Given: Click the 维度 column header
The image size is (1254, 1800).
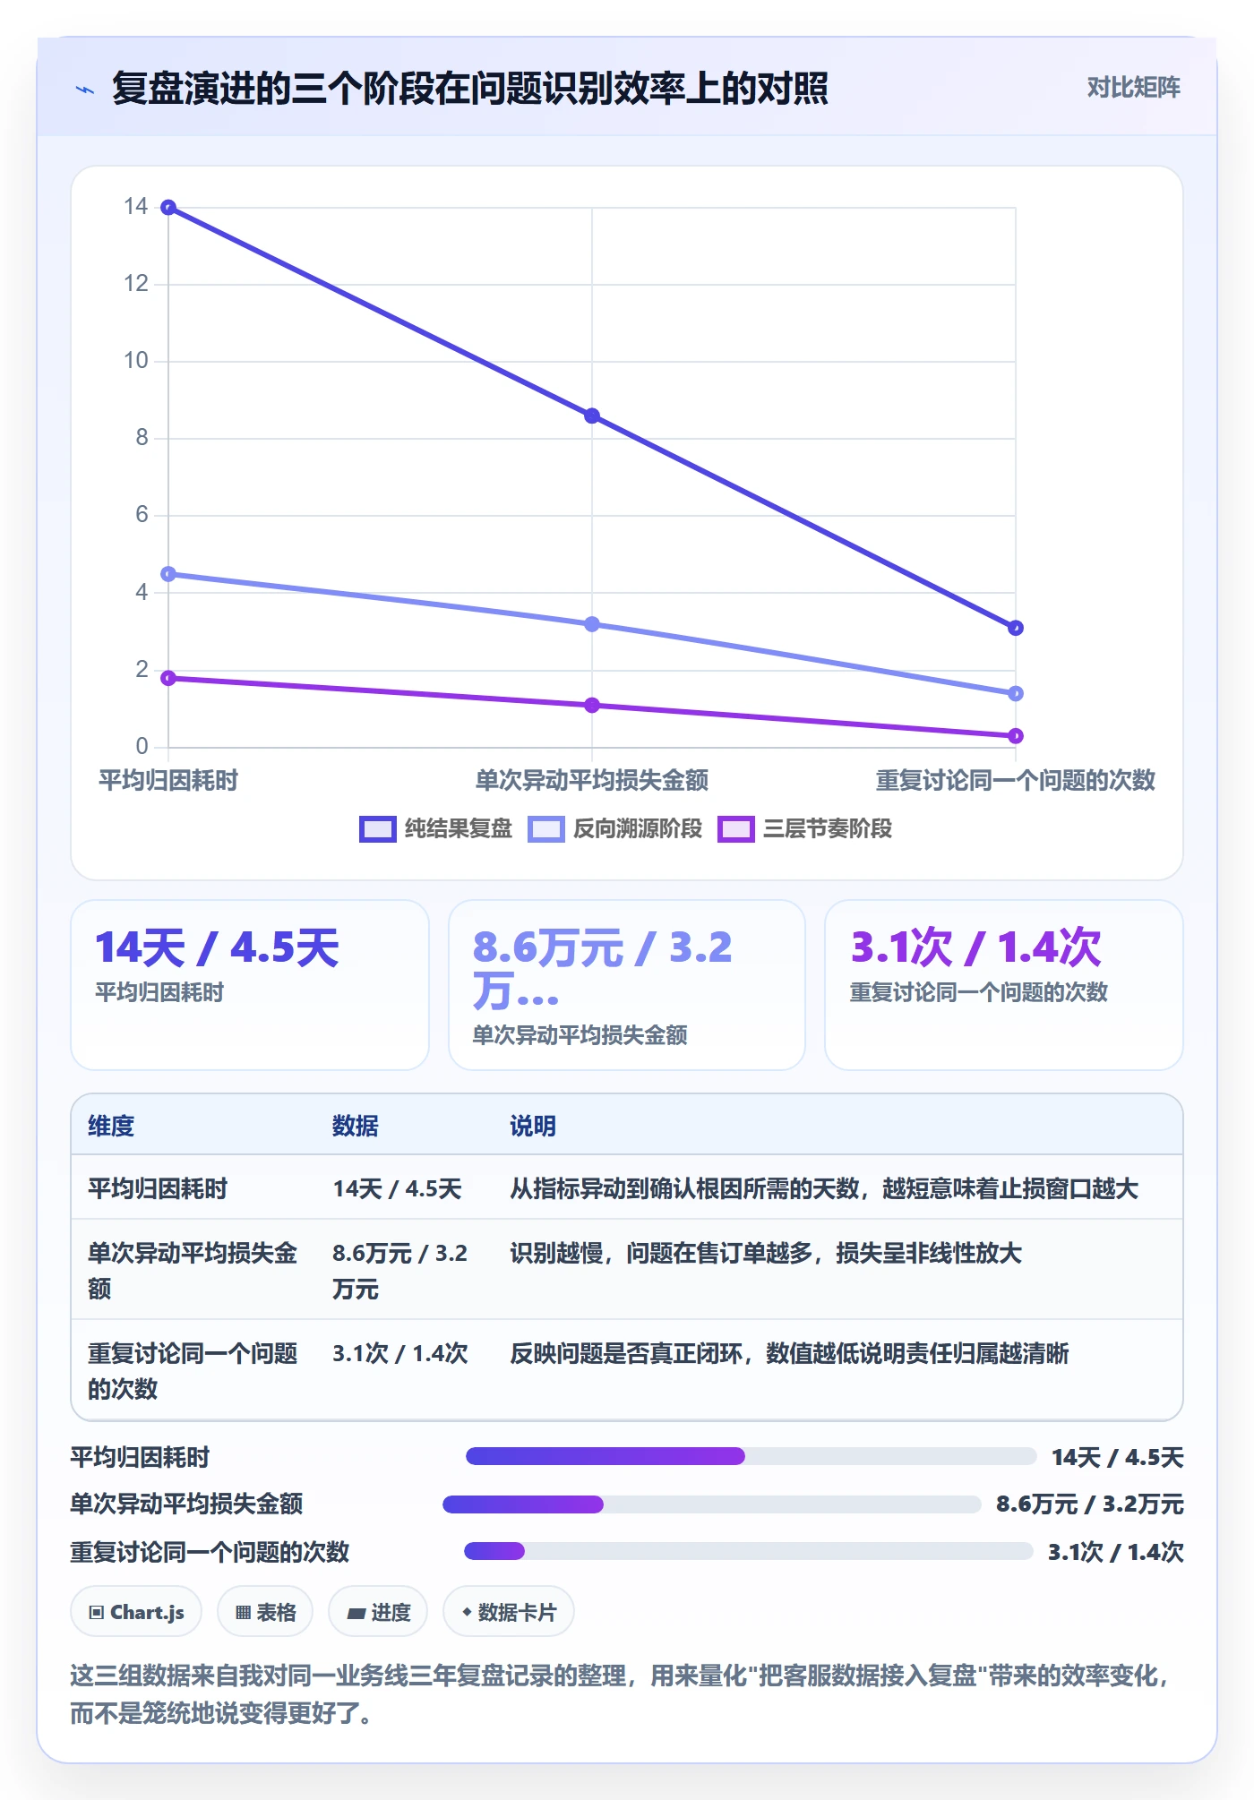Looking at the screenshot, I should click(x=111, y=1126).
